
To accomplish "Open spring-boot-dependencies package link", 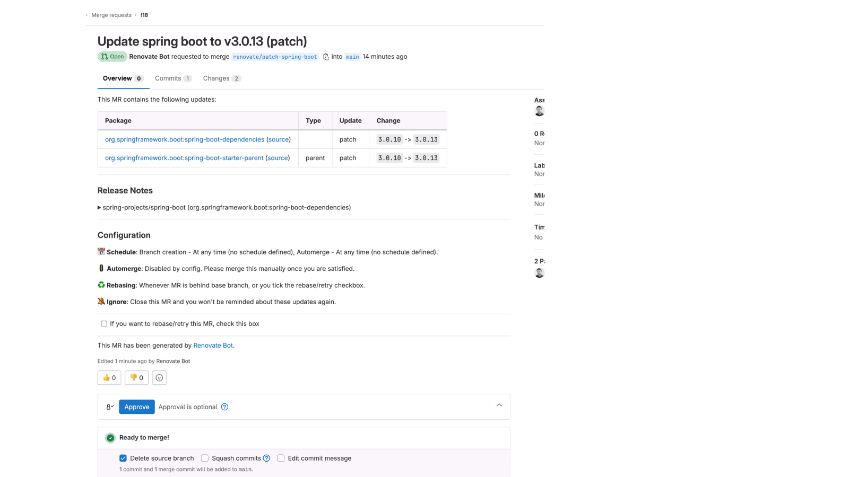I will pyautogui.click(x=185, y=139).
